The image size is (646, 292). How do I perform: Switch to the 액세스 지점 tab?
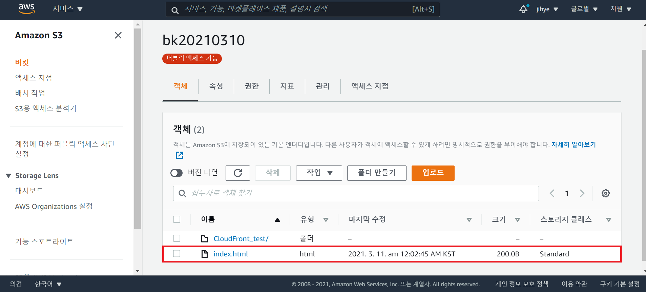370,86
